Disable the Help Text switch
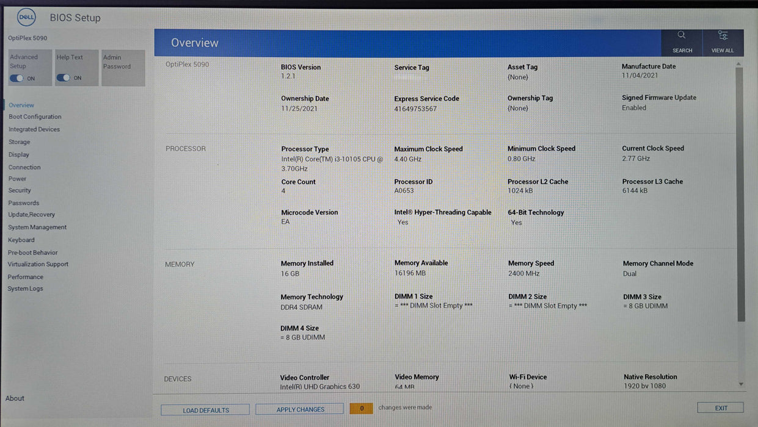Screen dimensions: 758x427 click(x=64, y=78)
